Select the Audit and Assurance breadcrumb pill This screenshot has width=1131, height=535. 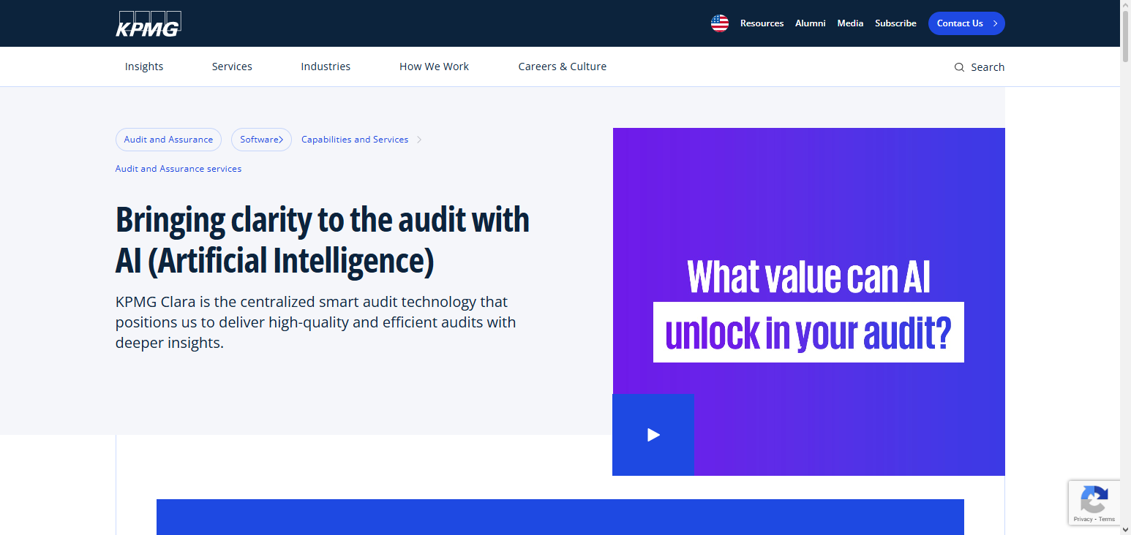(x=168, y=139)
